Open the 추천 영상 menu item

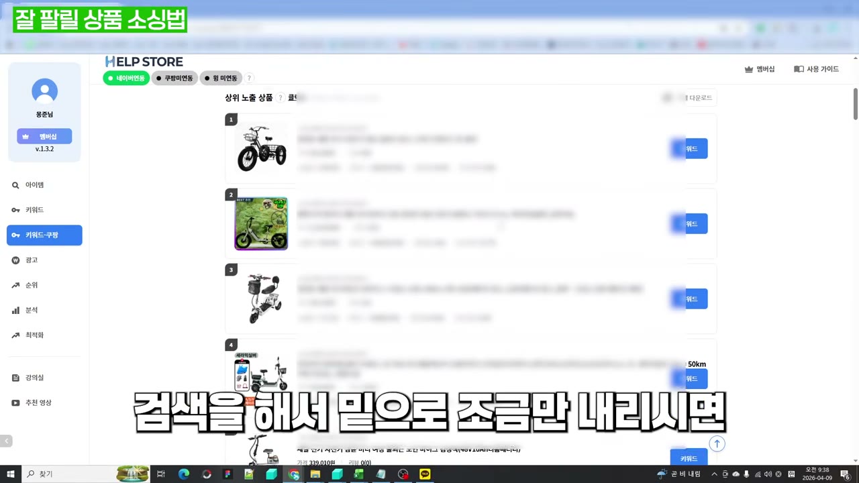(x=44, y=402)
